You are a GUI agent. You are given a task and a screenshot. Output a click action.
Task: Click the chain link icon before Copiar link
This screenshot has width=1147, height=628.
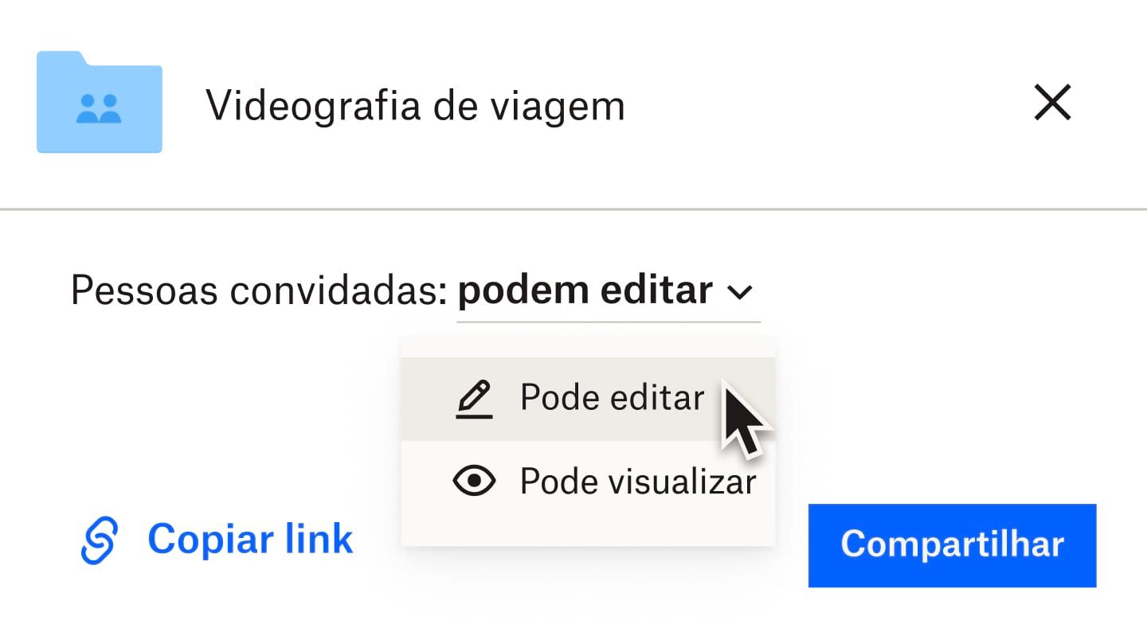[99, 539]
